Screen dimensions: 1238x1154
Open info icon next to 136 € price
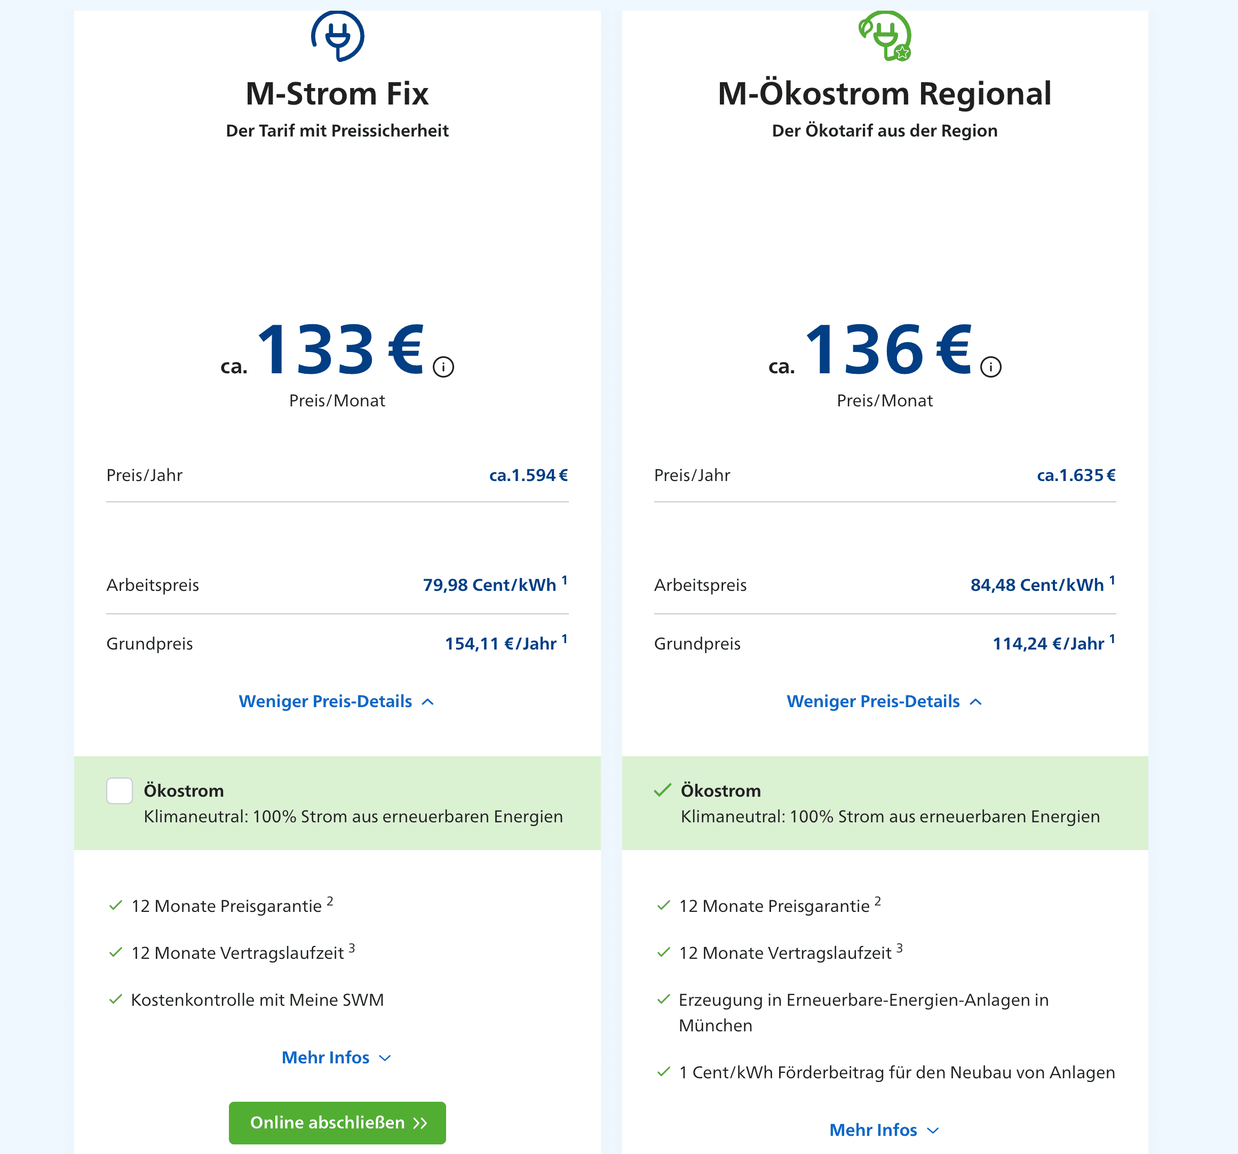coord(991,366)
